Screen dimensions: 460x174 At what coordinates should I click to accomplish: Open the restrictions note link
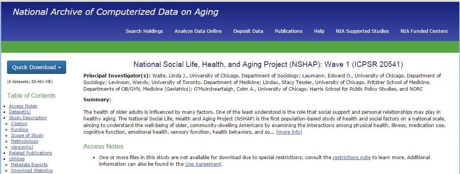tap(352, 157)
